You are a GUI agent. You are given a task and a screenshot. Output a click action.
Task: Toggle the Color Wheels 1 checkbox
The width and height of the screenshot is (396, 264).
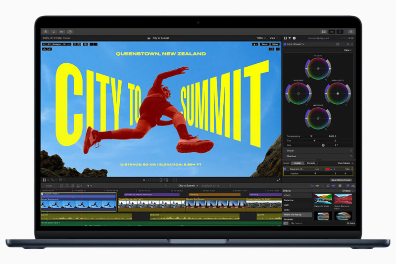tap(285, 44)
